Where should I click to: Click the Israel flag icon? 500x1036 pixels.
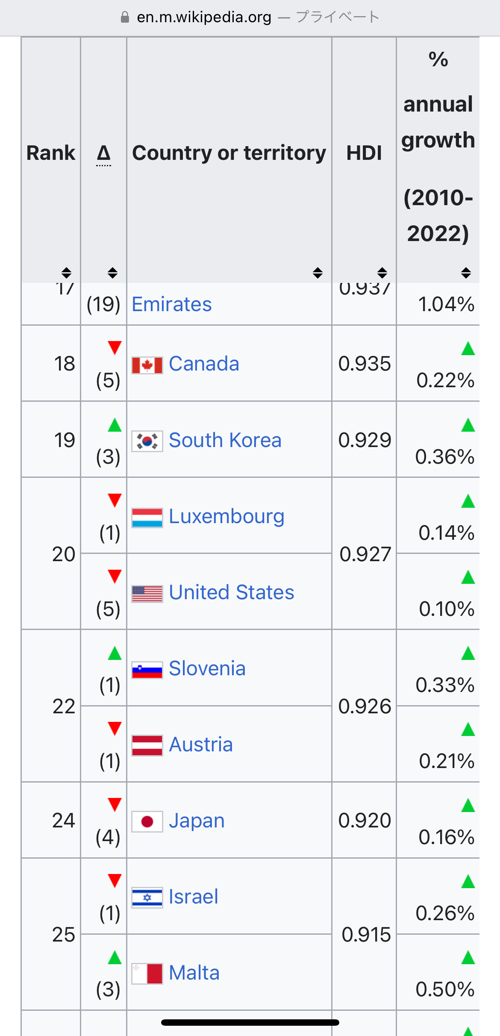(x=147, y=898)
